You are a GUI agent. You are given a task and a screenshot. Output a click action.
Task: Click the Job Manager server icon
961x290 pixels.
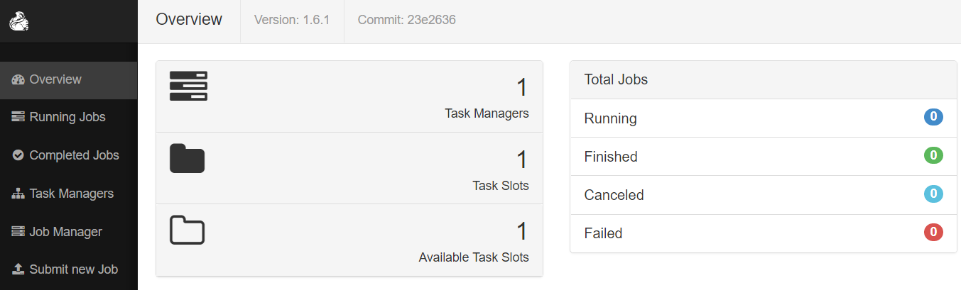(x=18, y=232)
